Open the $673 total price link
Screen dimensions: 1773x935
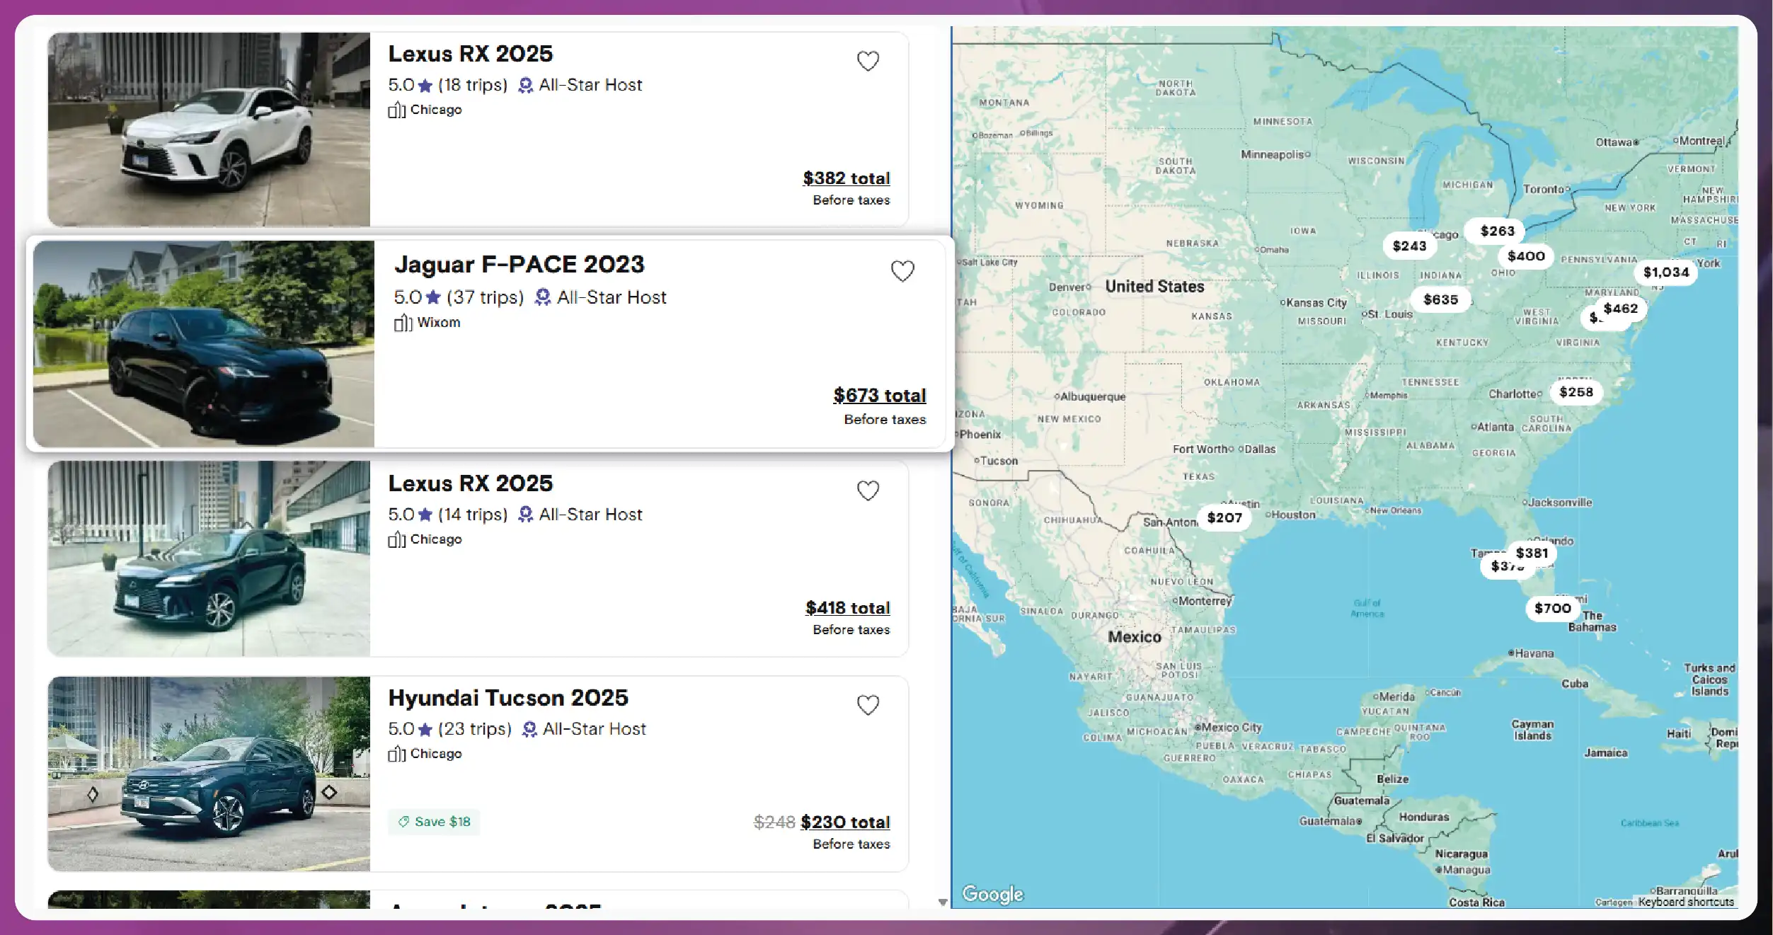pos(879,396)
